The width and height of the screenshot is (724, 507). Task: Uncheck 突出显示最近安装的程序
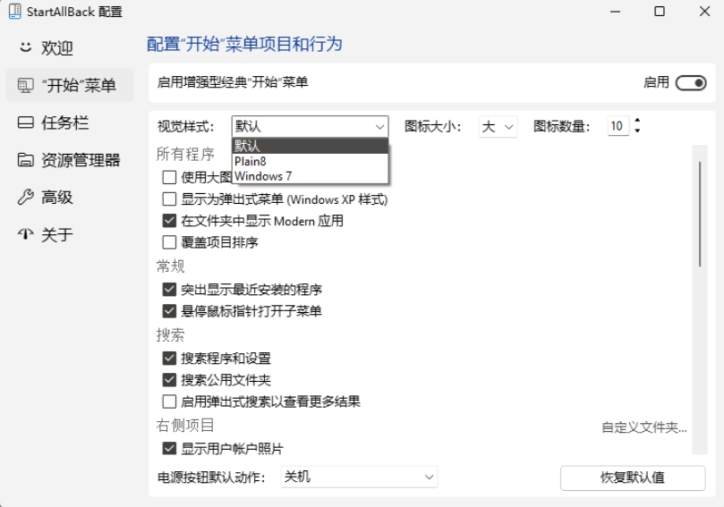coord(169,290)
